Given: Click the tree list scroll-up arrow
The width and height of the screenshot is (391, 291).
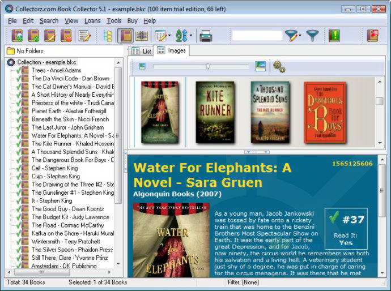Looking at the screenshot, I should tap(118, 63).
